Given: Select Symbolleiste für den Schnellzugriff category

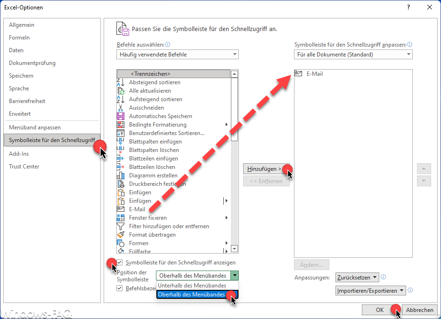Looking at the screenshot, I should point(52,140).
